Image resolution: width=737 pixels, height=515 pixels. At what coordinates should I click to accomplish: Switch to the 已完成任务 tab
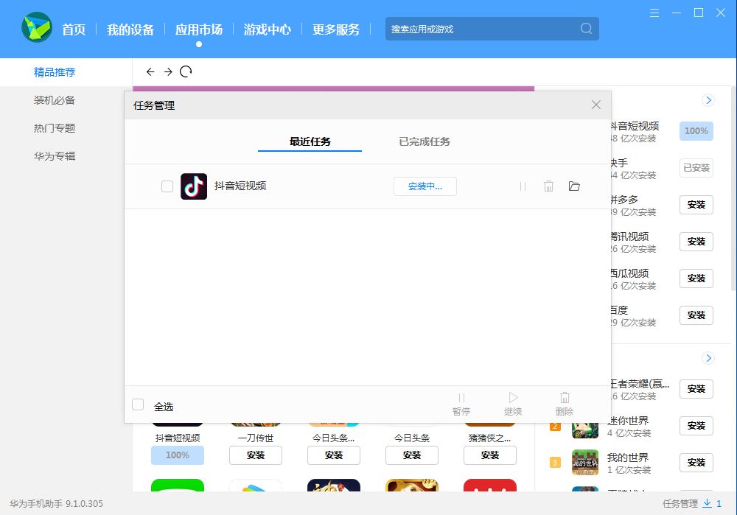[x=425, y=141]
